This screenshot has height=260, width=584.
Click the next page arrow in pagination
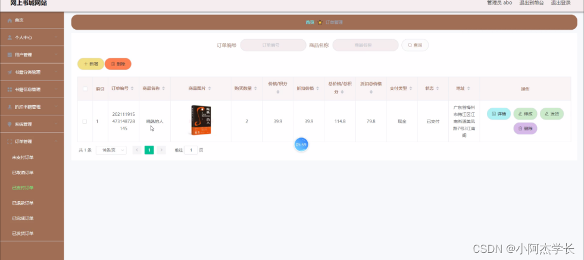tap(161, 151)
